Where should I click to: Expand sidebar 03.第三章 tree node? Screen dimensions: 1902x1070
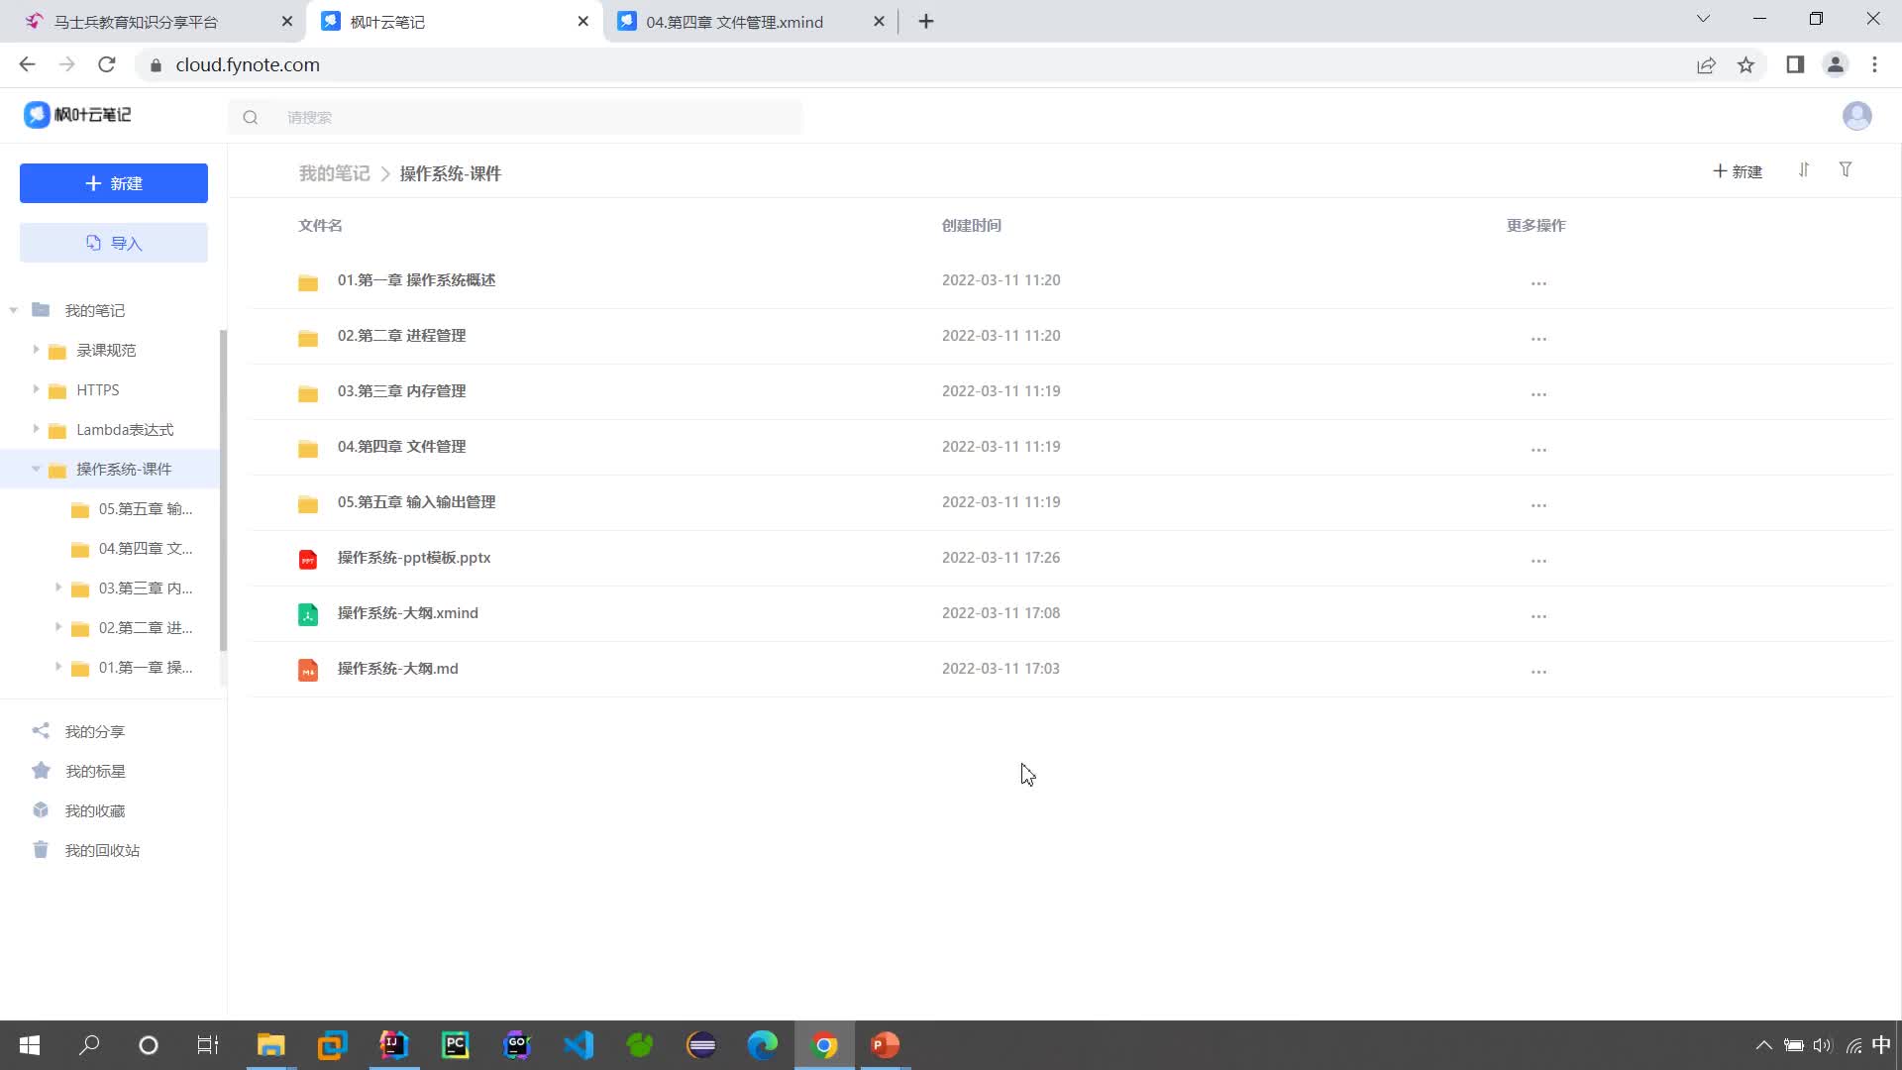pyautogui.click(x=57, y=588)
